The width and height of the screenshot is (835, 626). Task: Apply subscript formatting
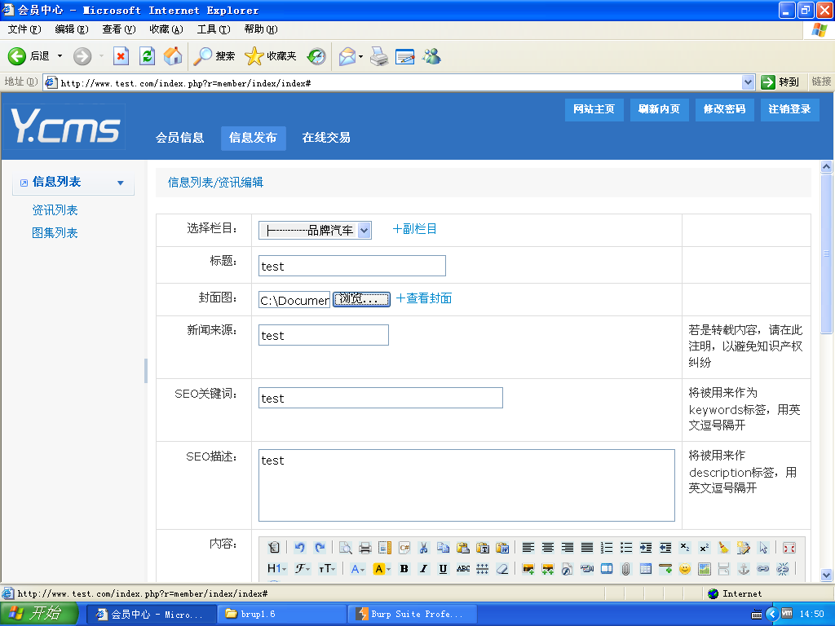point(685,547)
